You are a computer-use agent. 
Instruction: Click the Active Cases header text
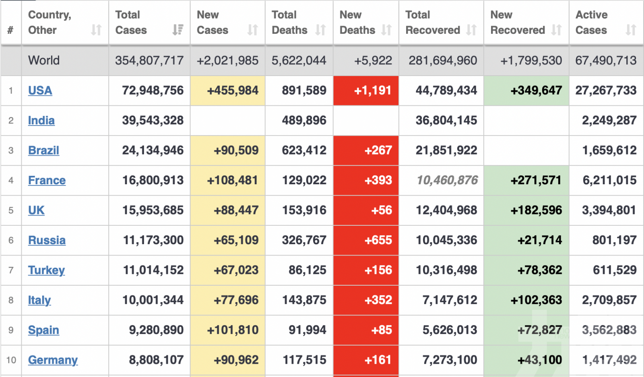pos(591,22)
